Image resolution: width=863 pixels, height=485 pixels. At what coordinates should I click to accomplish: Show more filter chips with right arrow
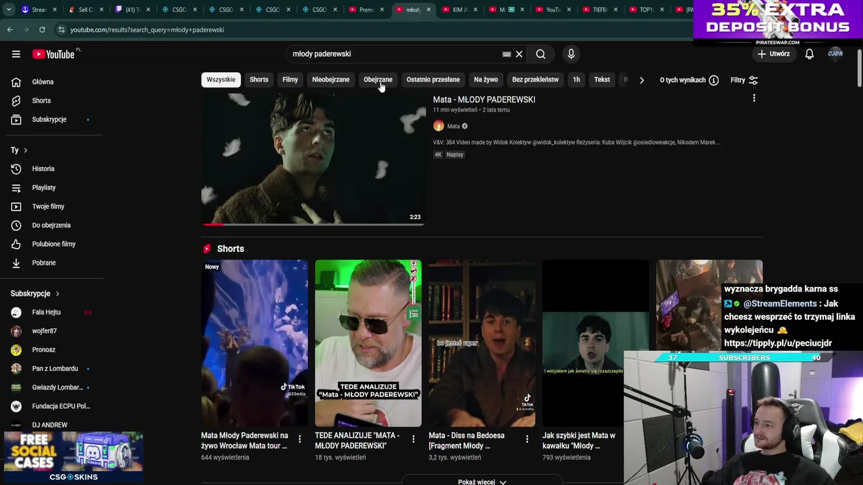click(x=642, y=80)
